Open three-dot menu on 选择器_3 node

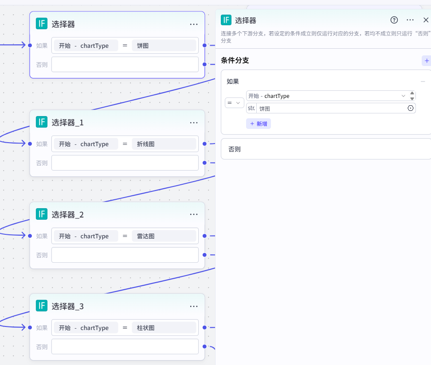194,307
